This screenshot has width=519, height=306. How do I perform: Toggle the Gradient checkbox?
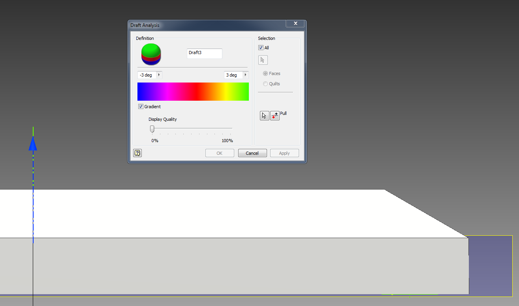[141, 106]
